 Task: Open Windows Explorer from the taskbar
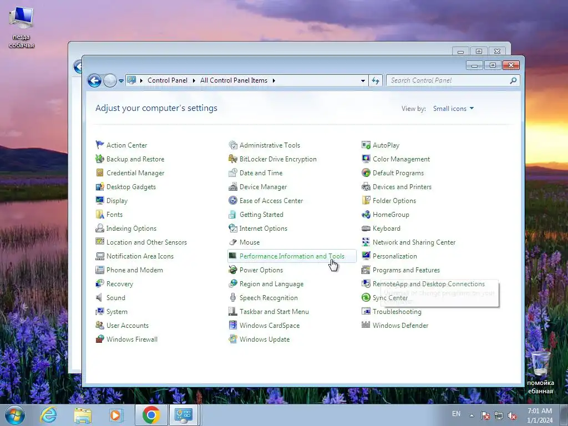[83, 415]
